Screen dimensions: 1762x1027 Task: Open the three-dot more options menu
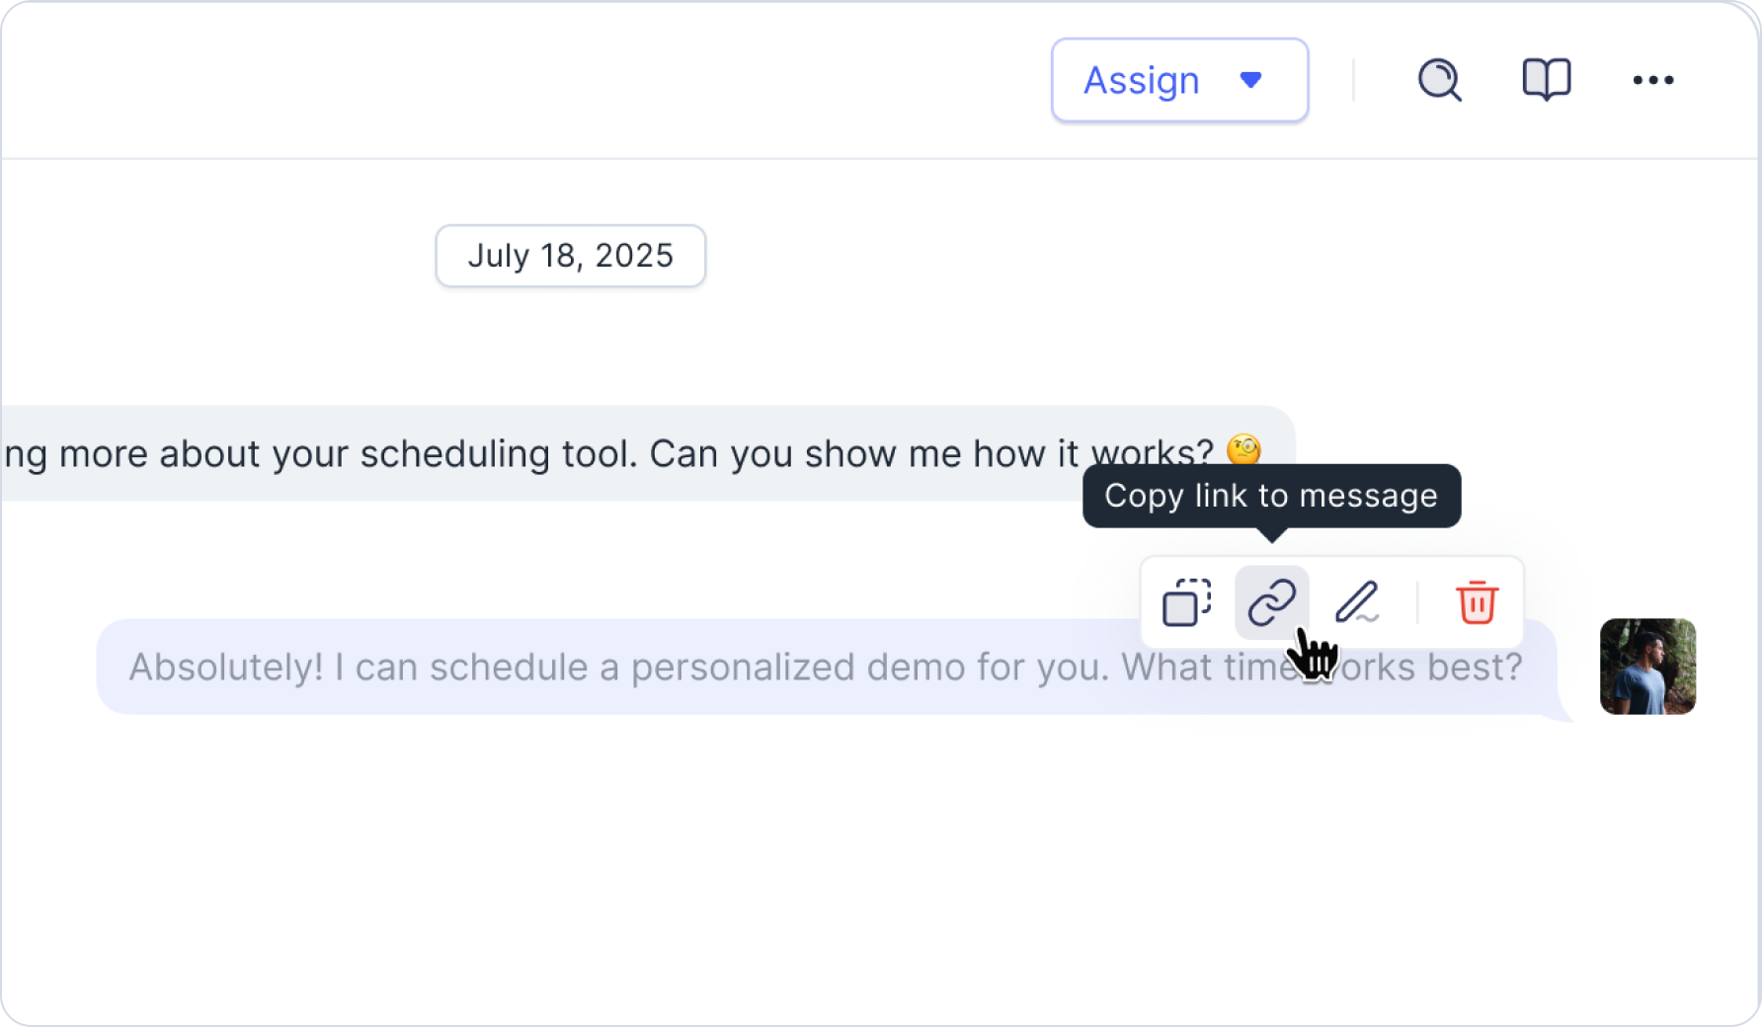click(x=1652, y=80)
